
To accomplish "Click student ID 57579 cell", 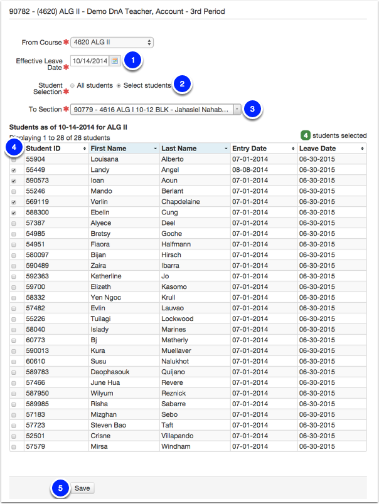I will point(56,446).
